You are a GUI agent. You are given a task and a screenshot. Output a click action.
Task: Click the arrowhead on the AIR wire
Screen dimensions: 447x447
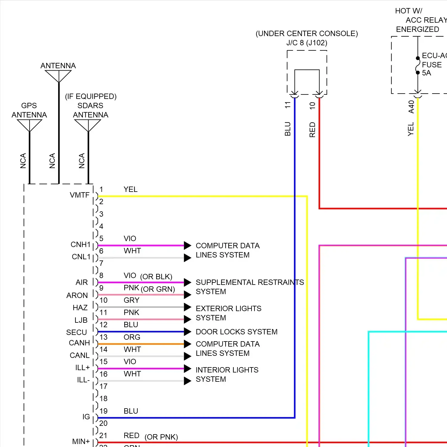187,282
